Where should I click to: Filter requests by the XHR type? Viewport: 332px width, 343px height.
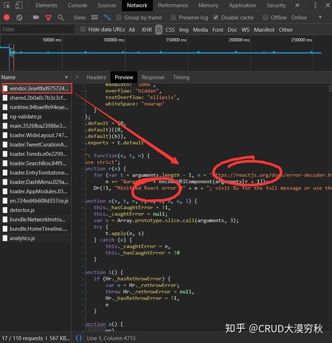click(x=146, y=29)
